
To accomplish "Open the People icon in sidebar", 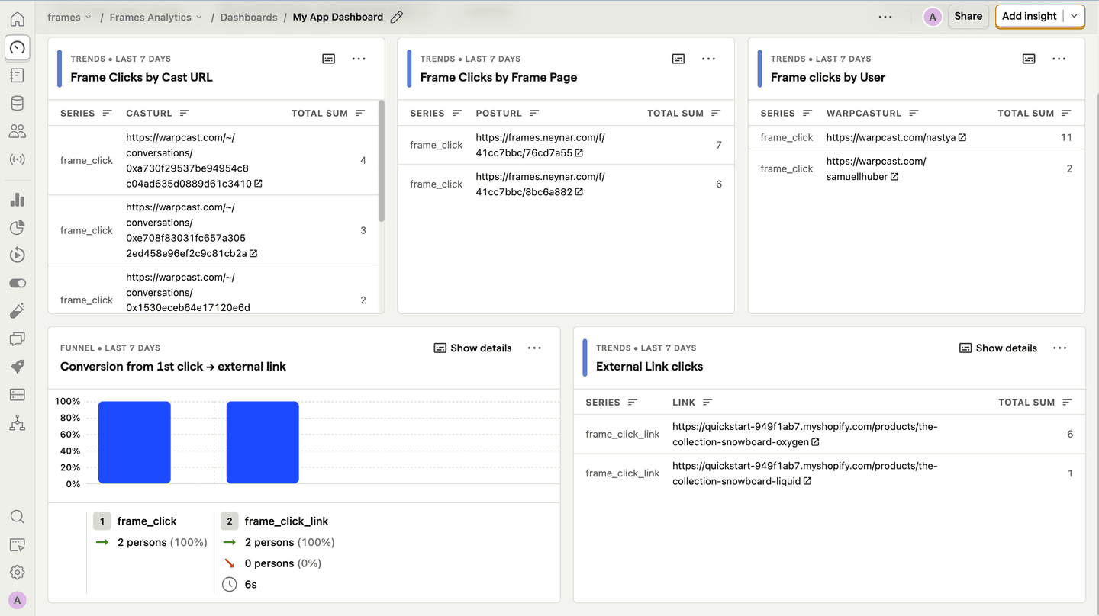I will pos(17,132).
